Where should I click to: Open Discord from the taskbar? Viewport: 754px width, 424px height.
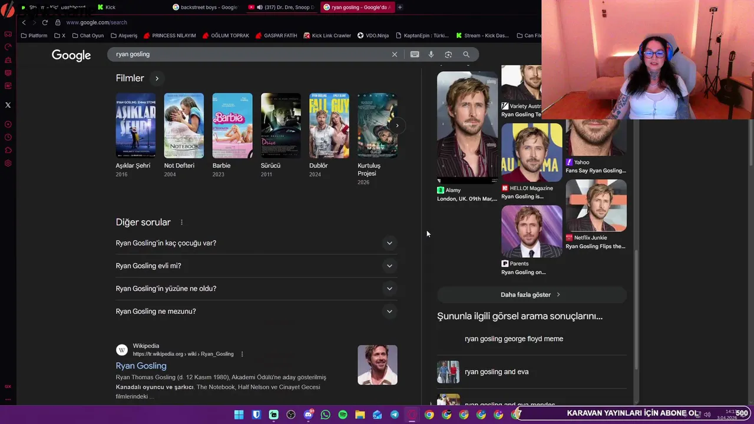[308, 415]
